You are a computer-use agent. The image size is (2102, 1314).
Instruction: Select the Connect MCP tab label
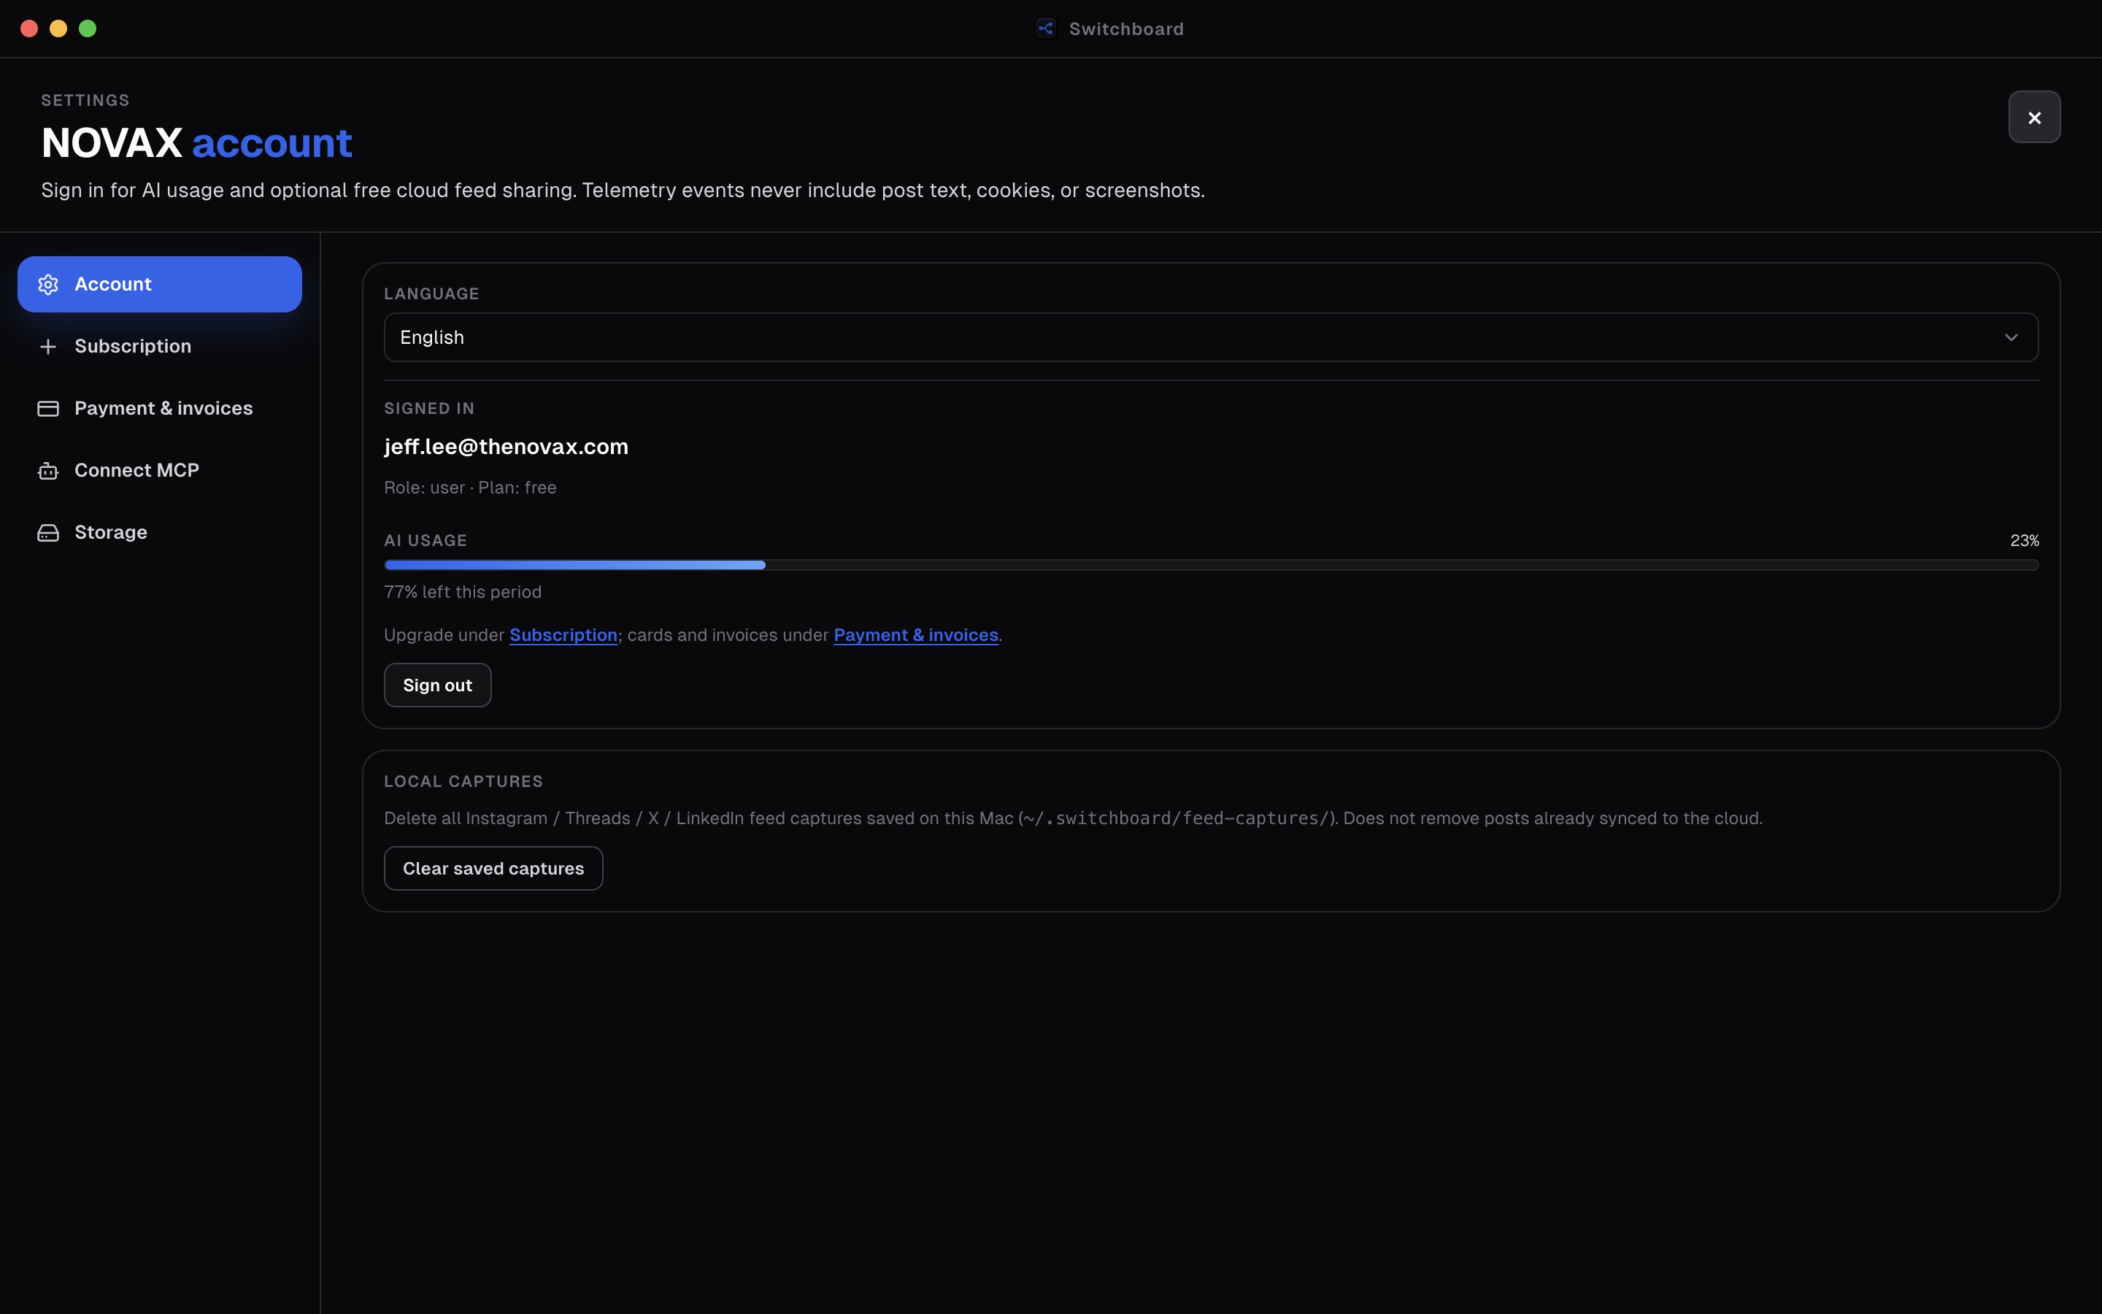click(x=136, y=470)
